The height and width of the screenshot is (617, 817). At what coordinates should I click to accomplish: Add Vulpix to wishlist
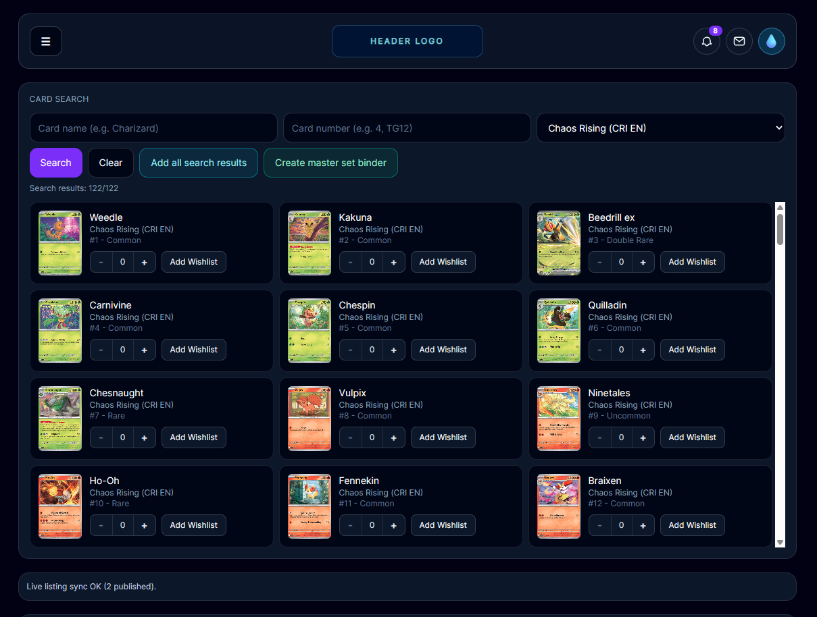[x=443, y=437]
